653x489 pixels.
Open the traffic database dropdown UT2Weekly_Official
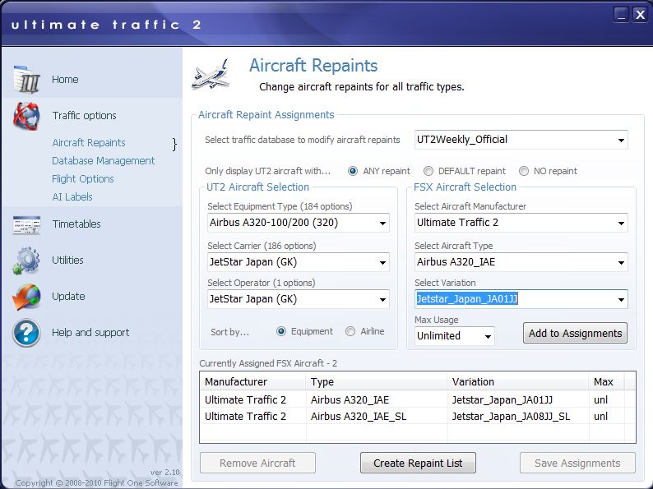tap(521, 140)
